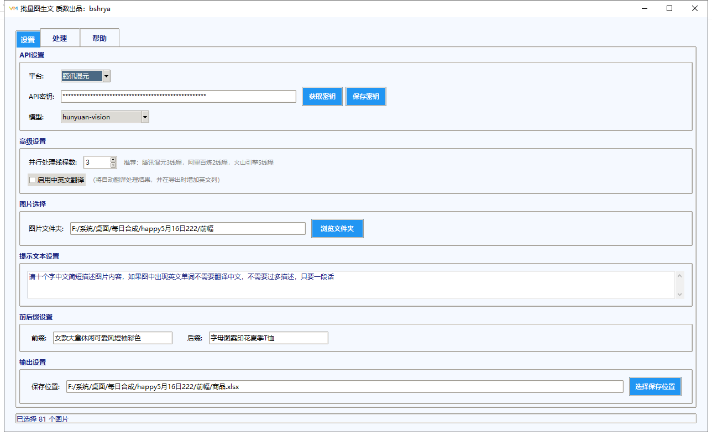Click the 浏览文件夹 button
Image resolution: width=712 pixels, height=436 pixels.
pos(337,228)
